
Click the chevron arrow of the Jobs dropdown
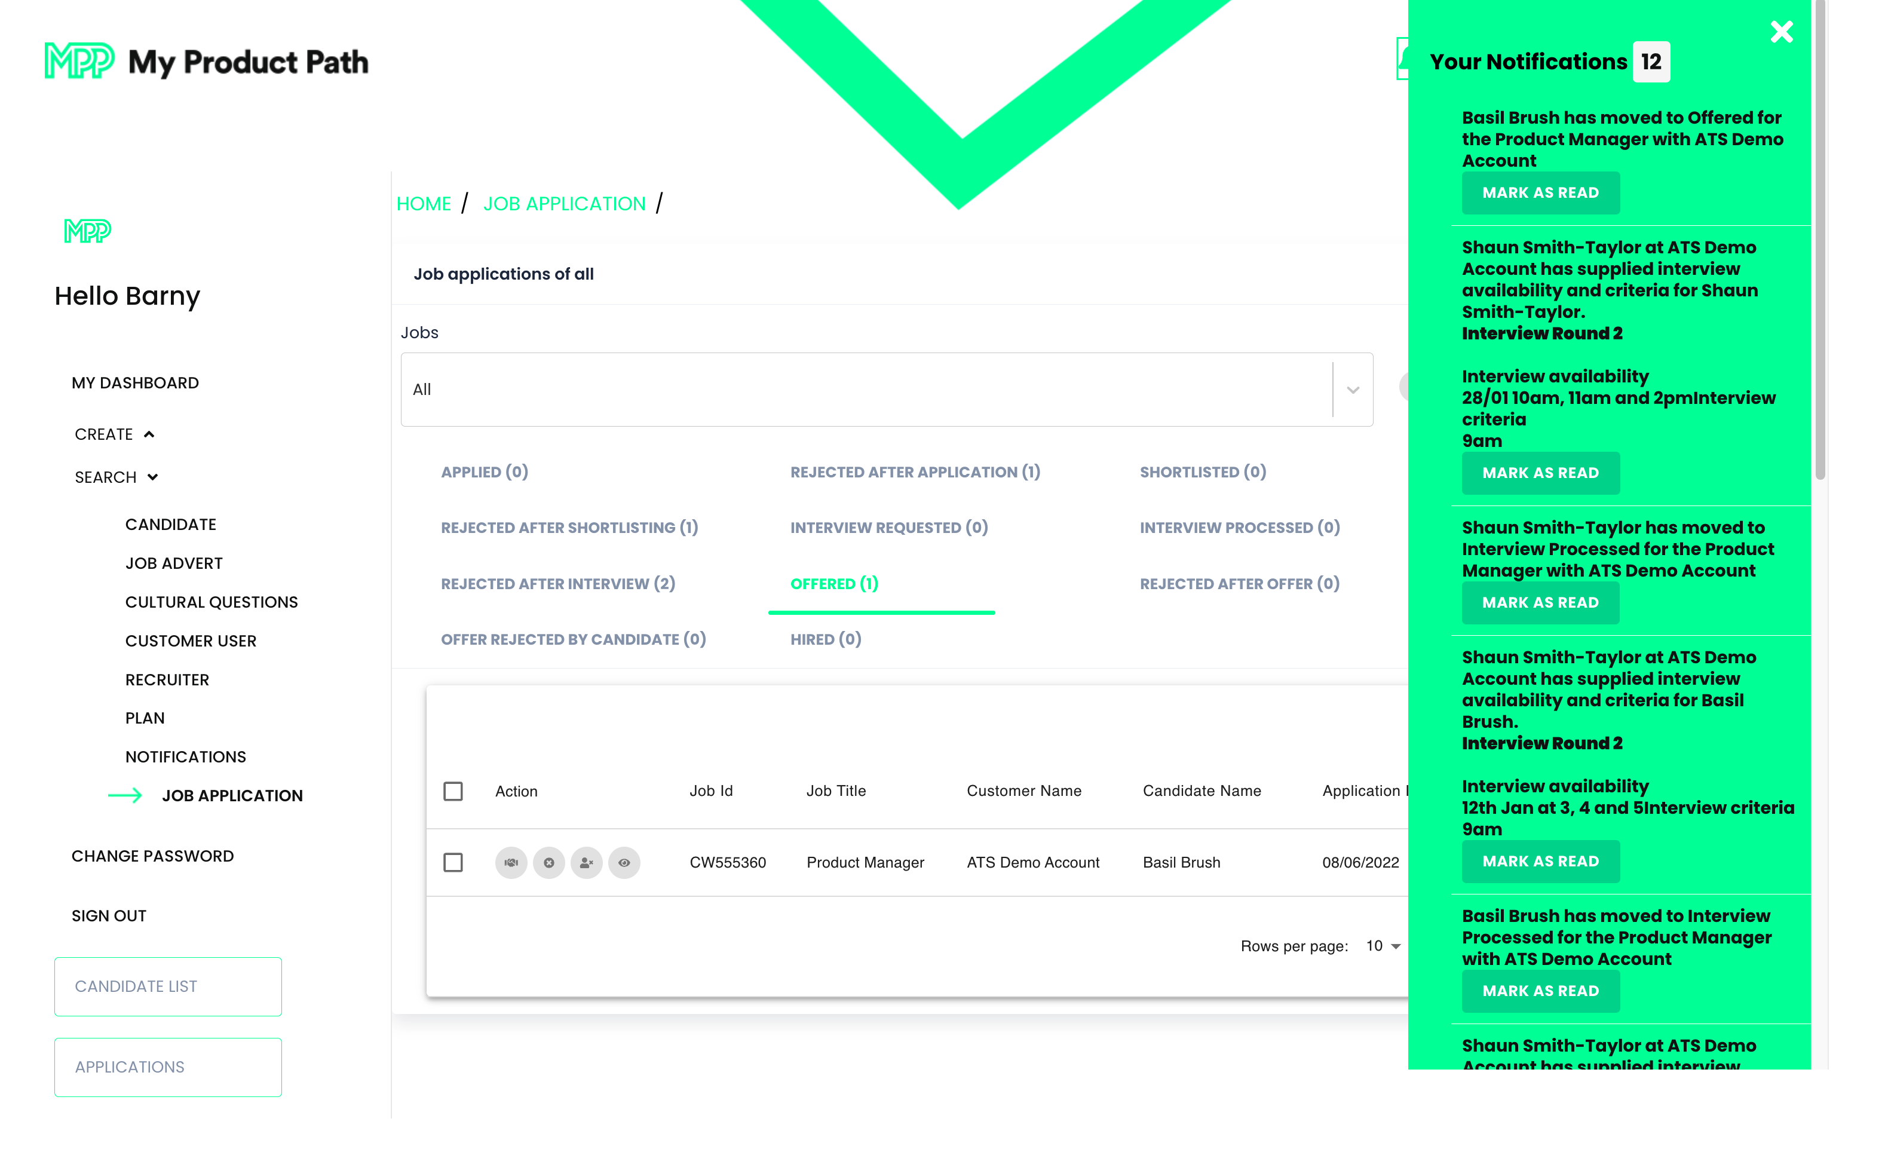[1353, 390]
